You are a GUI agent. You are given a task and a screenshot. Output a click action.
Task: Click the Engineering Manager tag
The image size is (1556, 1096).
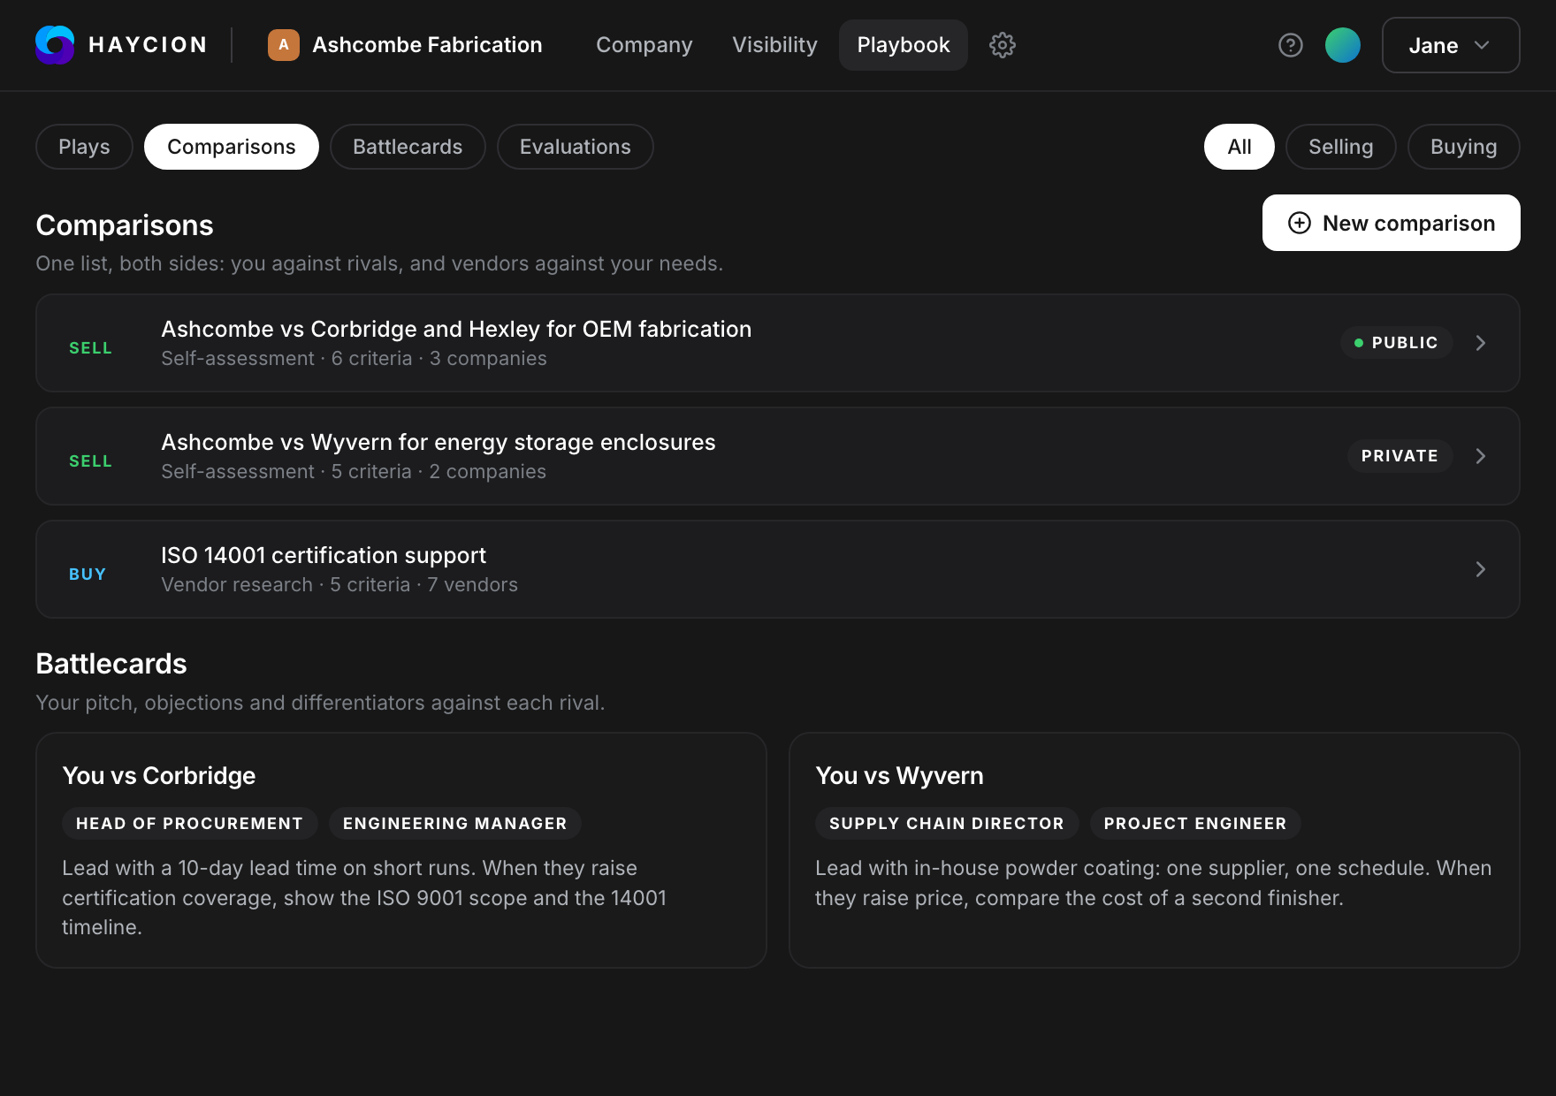455,823
